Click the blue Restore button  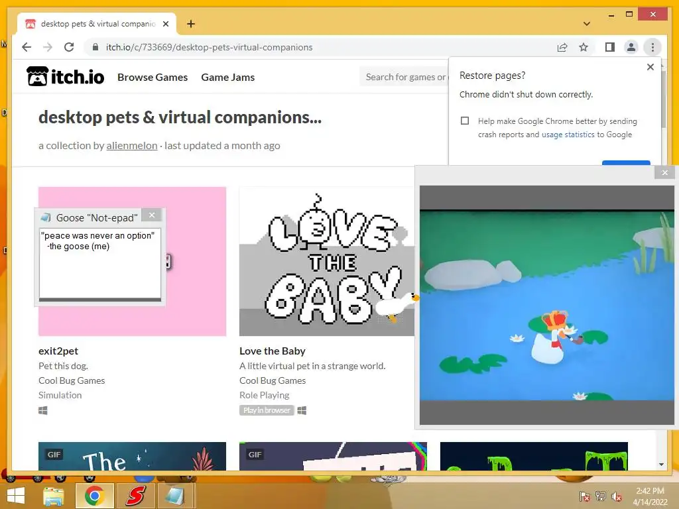[x=626, y=163]
